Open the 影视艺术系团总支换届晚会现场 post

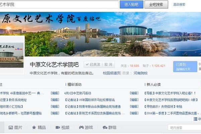click(94, 113)
